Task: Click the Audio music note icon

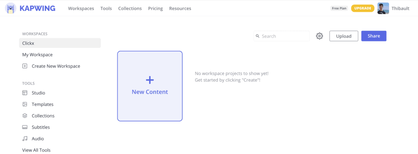Action: click(x=25, y=139)
